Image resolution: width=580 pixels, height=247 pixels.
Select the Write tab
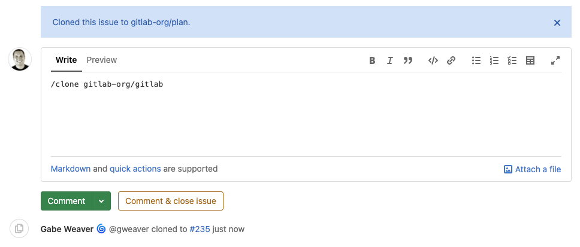pyautogui.click(x=66, y=60)
